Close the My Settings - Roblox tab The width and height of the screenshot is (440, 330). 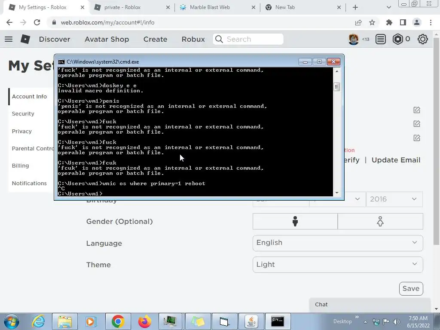tap(82, 7)
